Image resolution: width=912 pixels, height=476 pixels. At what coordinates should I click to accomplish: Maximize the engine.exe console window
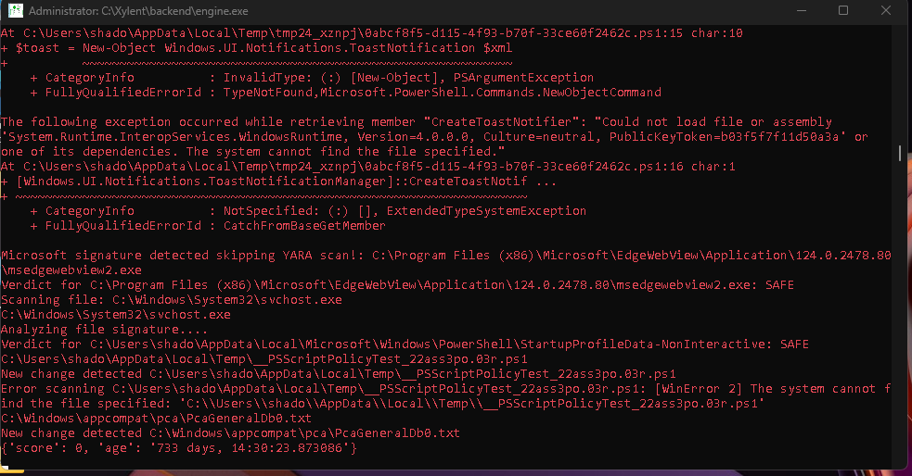point(843,11)
